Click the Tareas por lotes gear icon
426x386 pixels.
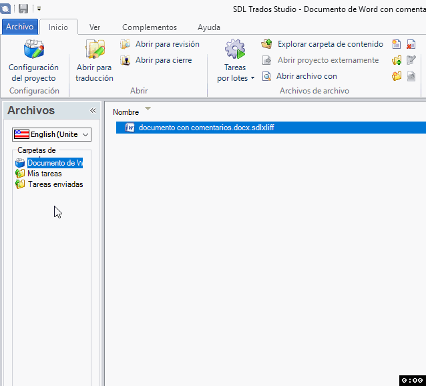(x=235, y=49)
